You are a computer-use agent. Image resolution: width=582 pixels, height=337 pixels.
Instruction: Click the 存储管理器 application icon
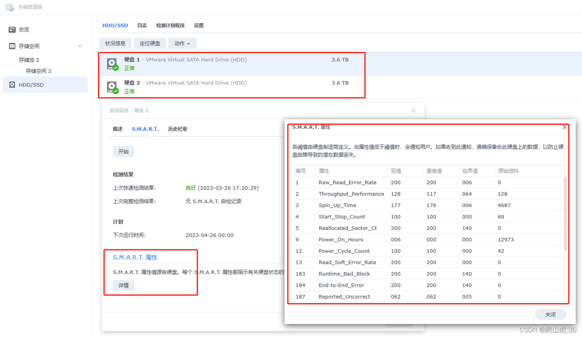9,7
